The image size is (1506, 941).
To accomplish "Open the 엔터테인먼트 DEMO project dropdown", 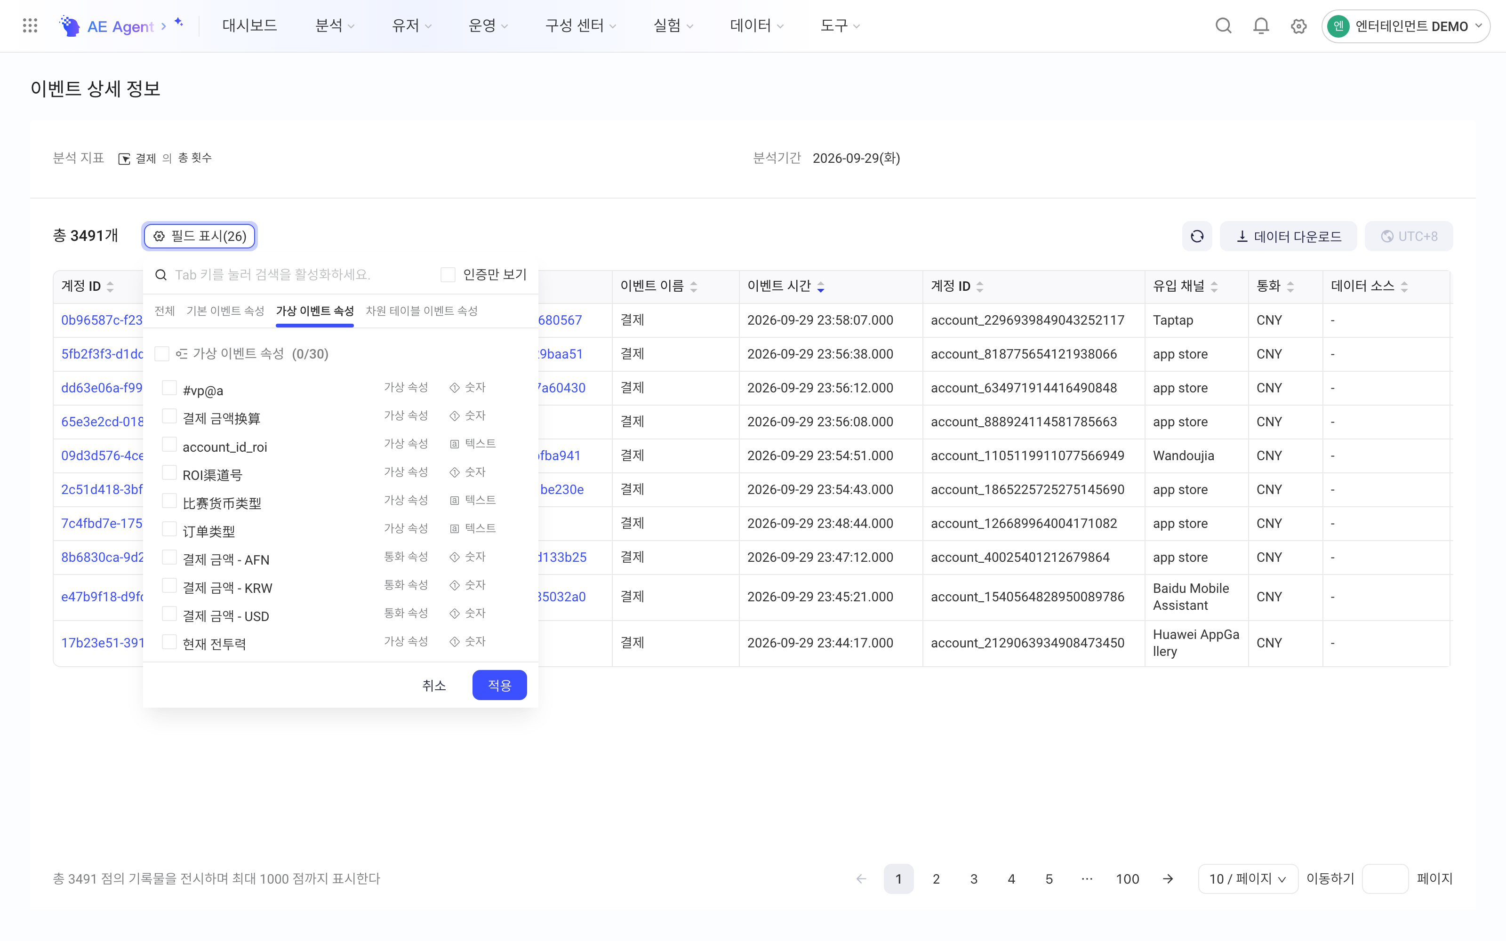I will tap(1405, 26).
